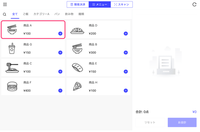Show the パン category
Image resolution: width=200 pixels, height=132 pixels.
[x=57, y=14]
